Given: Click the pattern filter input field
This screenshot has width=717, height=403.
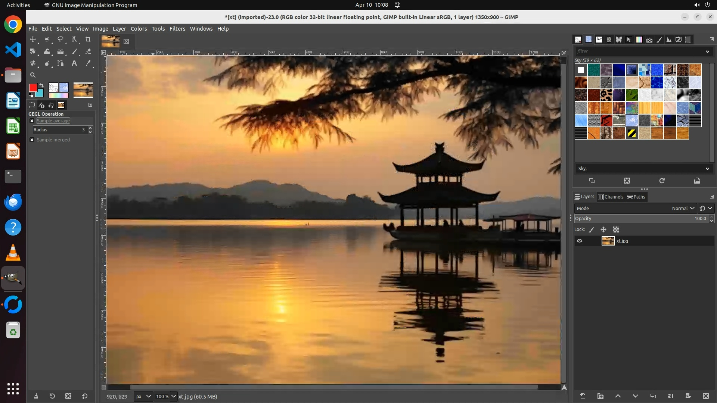Looking at the screenshot, I should tap(639, 51).
